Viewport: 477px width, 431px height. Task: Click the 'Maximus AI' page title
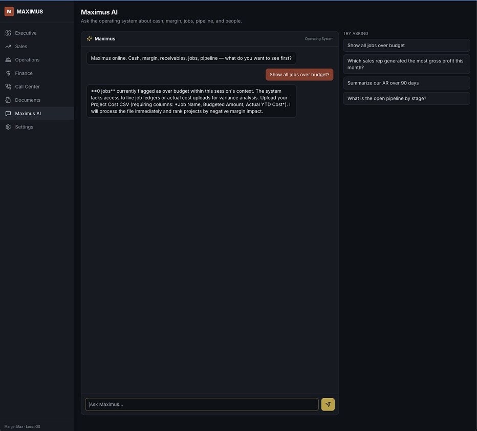tap(99, 12)
